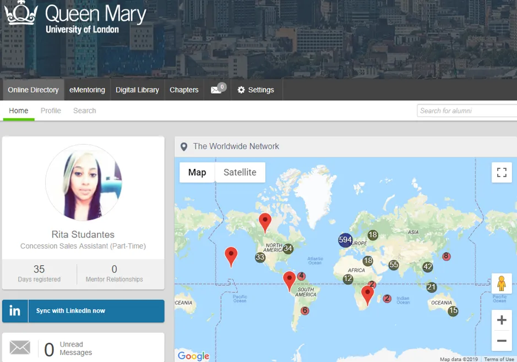This screenshot has height=362, width=517.
Task: Click the Queen Mary crown logo
Action: coord(21,13)
